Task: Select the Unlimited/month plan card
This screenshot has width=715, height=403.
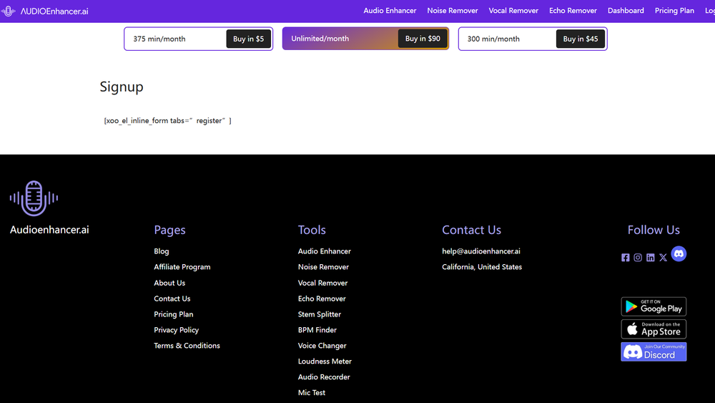Action: (x=365, y=39)
